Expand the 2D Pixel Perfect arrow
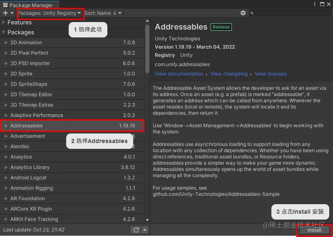 point(6,53)
